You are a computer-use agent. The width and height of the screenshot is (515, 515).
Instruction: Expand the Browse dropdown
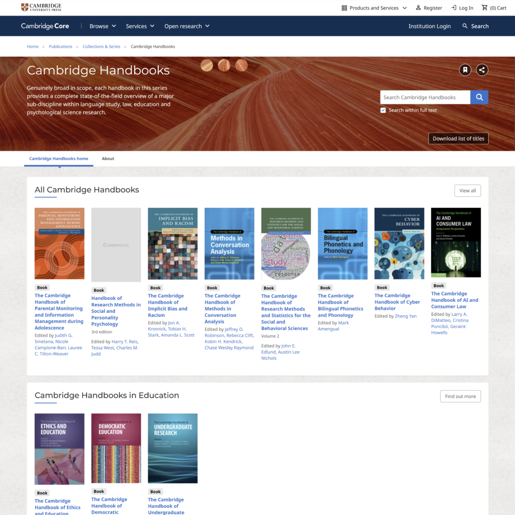(103, 26)
